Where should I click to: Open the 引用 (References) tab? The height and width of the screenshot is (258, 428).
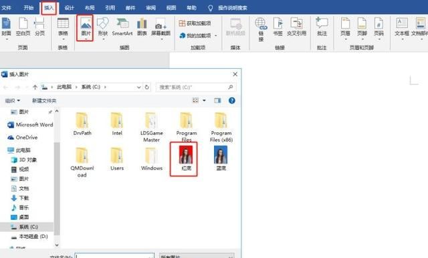[x=110, y=8]
